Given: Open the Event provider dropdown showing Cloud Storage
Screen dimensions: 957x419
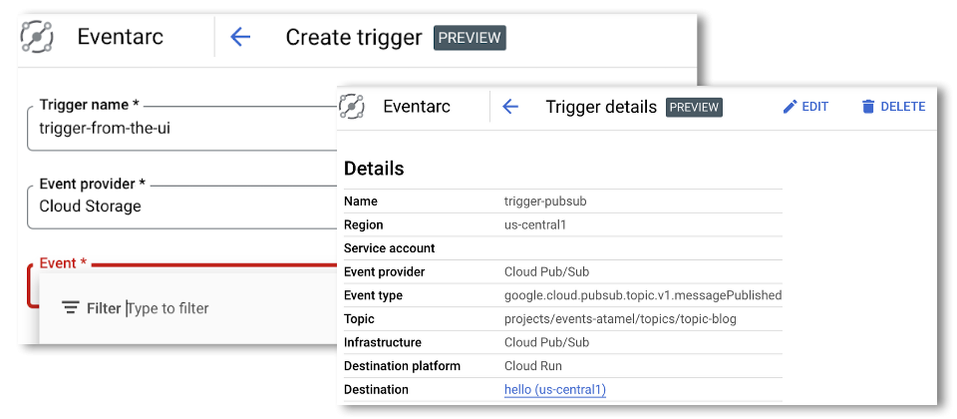Looking at the screenshot, I should [179, 206].
